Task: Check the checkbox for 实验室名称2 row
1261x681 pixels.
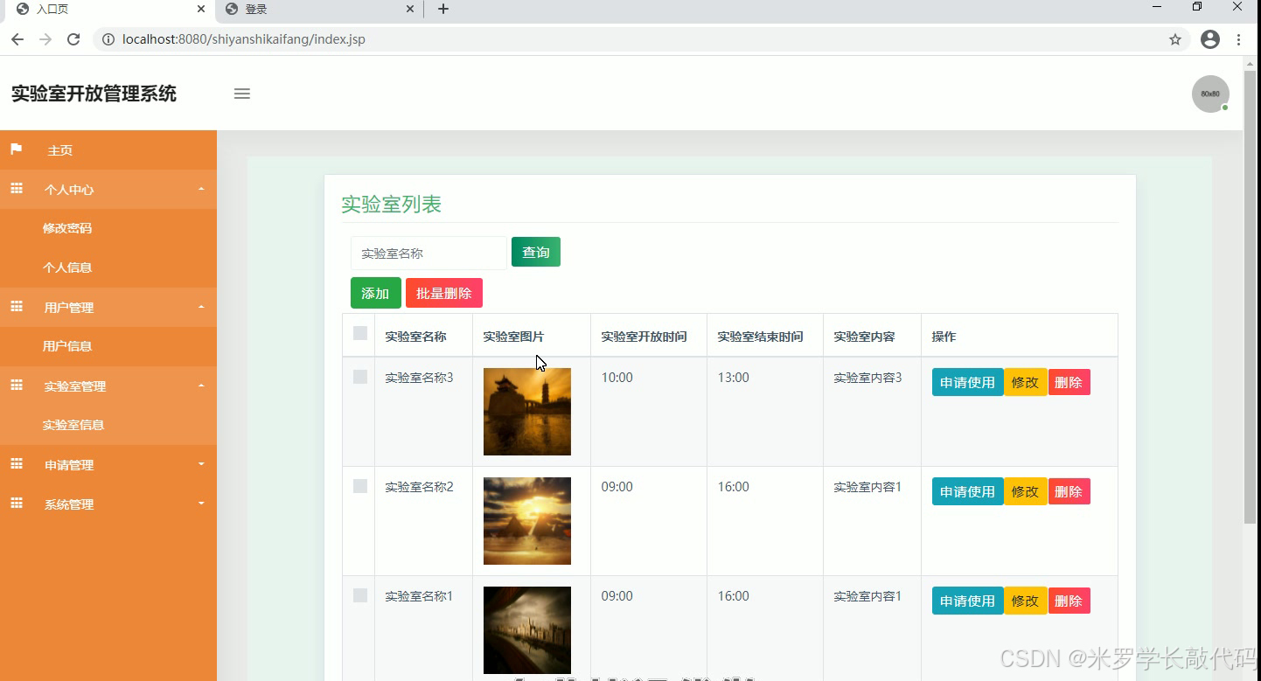Action: coord(359,485)
